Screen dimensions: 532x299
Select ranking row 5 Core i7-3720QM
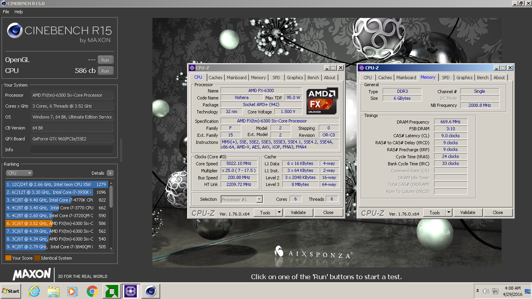point(57,216)
